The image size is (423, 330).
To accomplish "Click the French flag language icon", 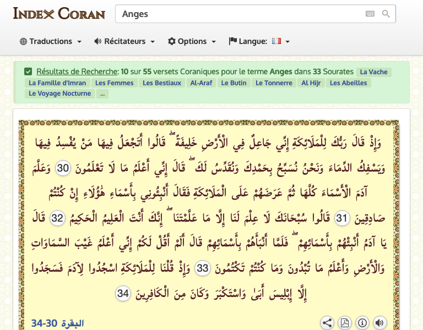I will point(276,41).
